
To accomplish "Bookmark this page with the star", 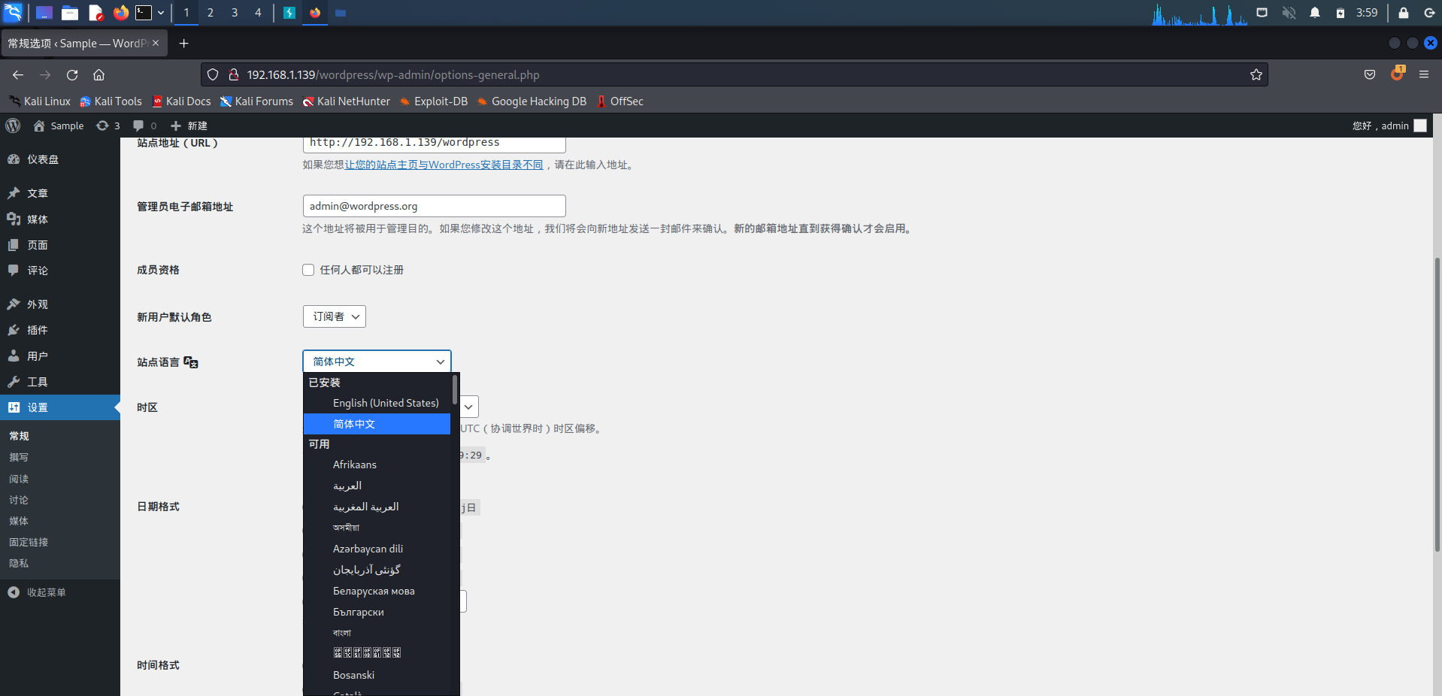I will click(1256, 74).
